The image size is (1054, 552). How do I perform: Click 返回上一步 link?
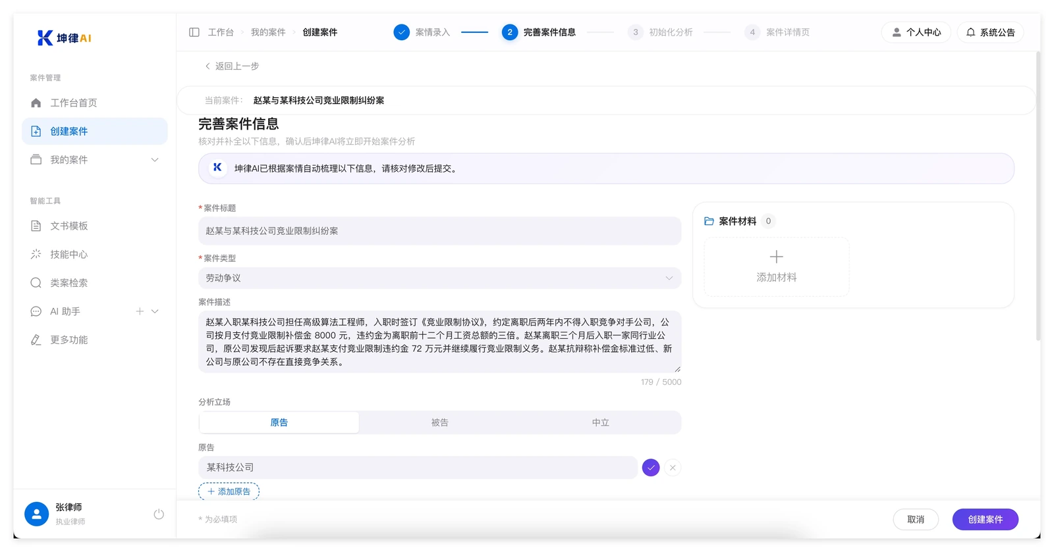tap(232, 66)
